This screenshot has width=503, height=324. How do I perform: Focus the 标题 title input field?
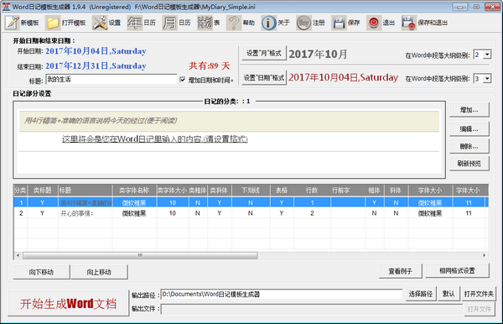coord(111,79)
